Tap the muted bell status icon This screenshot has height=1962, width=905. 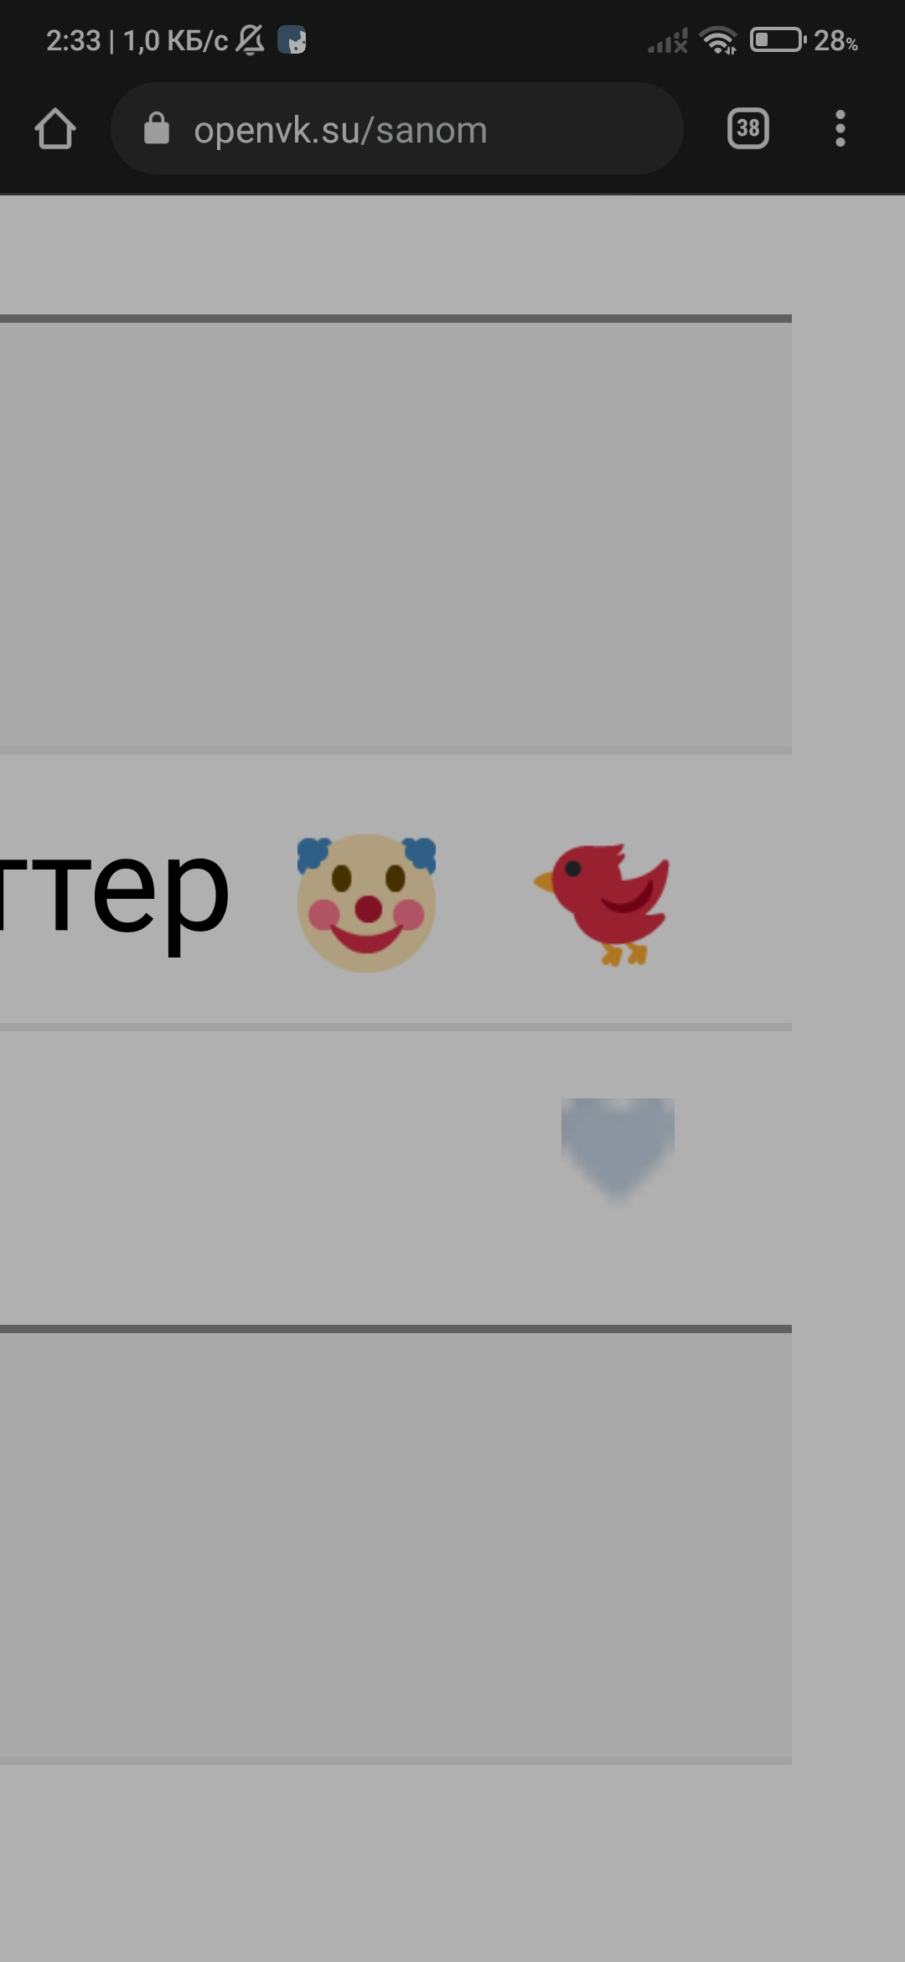point(250,39)
